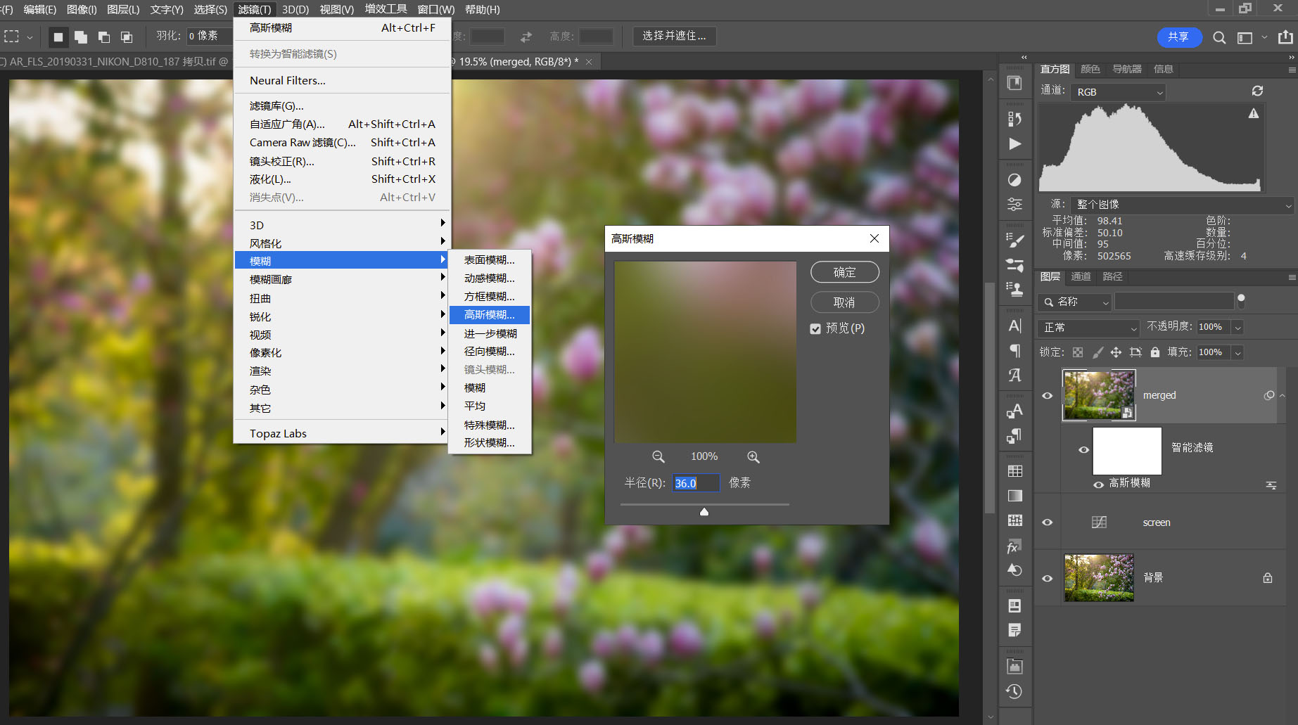1298x725 pixels.
Task: Open the blend mode Normal dropdown
Action: [1088, 328]
